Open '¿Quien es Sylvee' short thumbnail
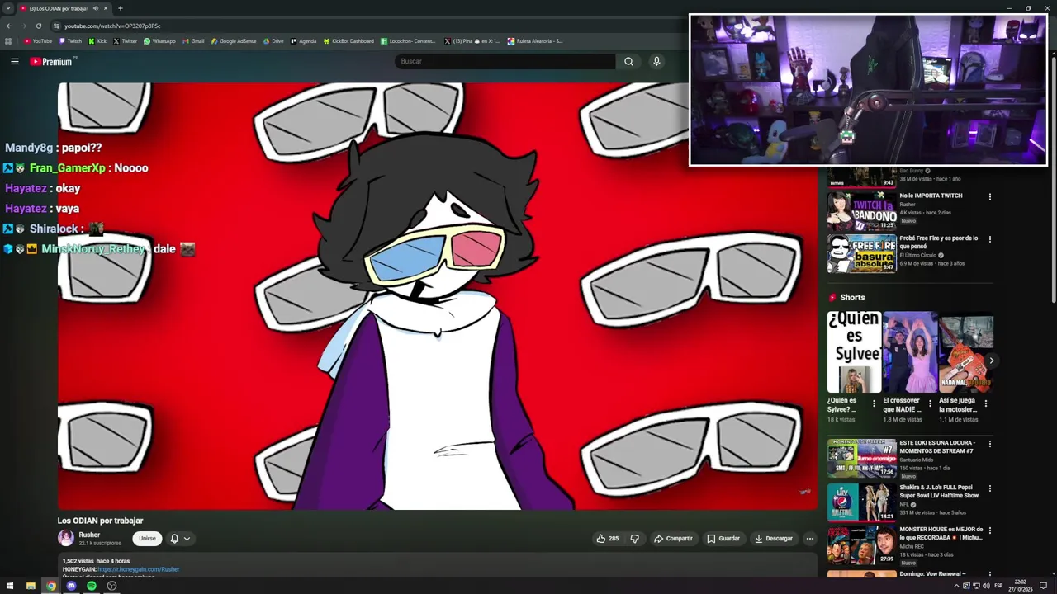The height and width of the screenshot is (594, 1057). [855, 352]
